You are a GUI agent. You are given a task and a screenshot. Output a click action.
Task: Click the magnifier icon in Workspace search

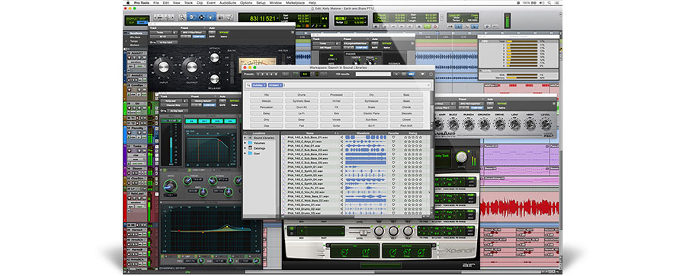pyautogui.click(x=248, y=85)
